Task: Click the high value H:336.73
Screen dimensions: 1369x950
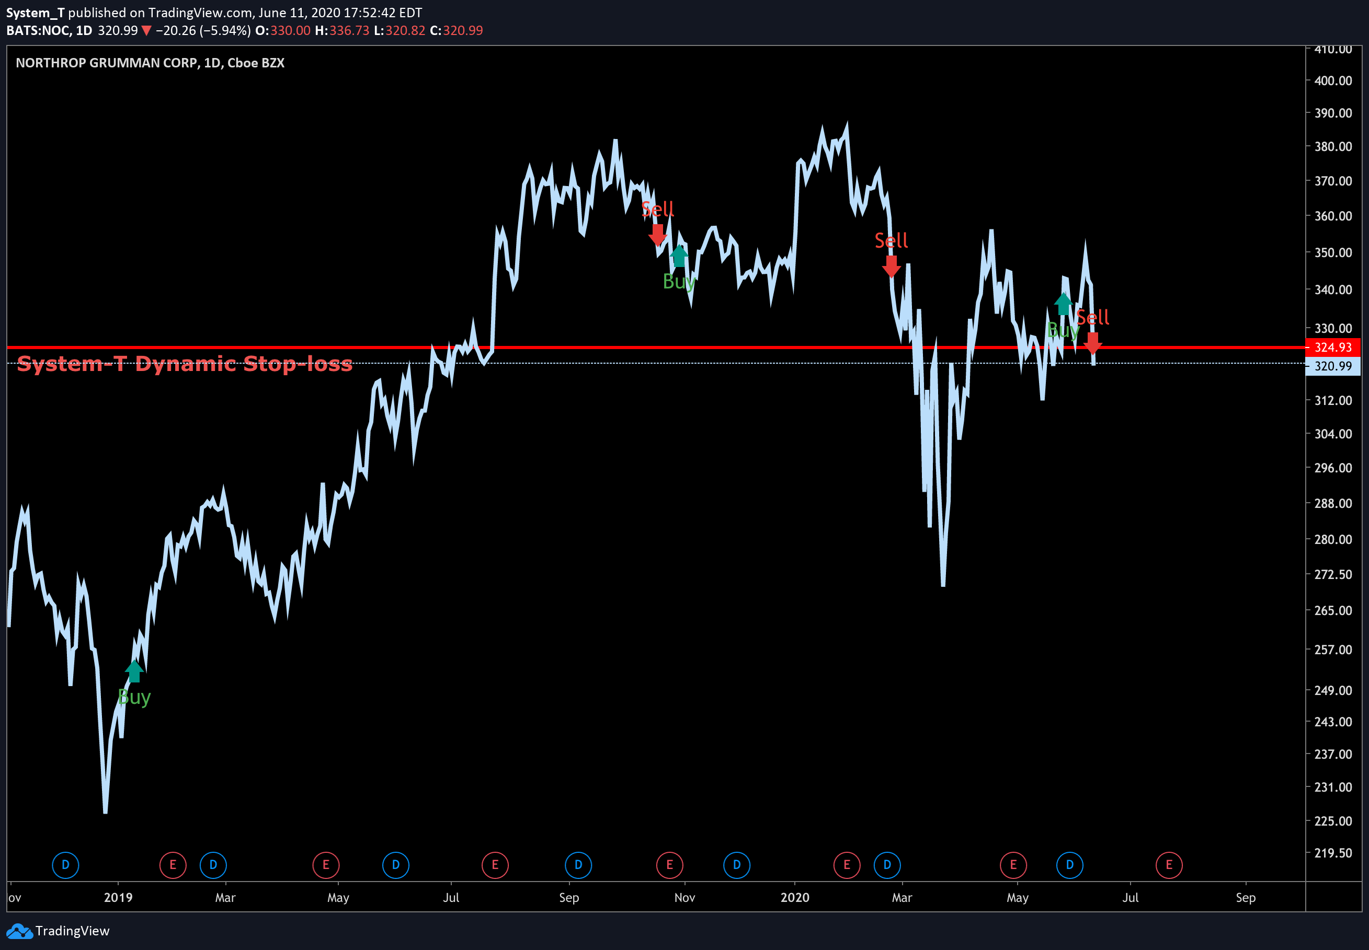Action: [342, 30]
